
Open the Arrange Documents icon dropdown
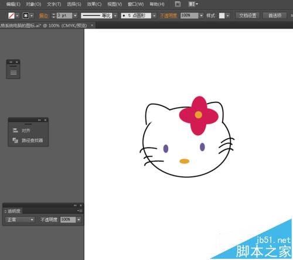193,4
